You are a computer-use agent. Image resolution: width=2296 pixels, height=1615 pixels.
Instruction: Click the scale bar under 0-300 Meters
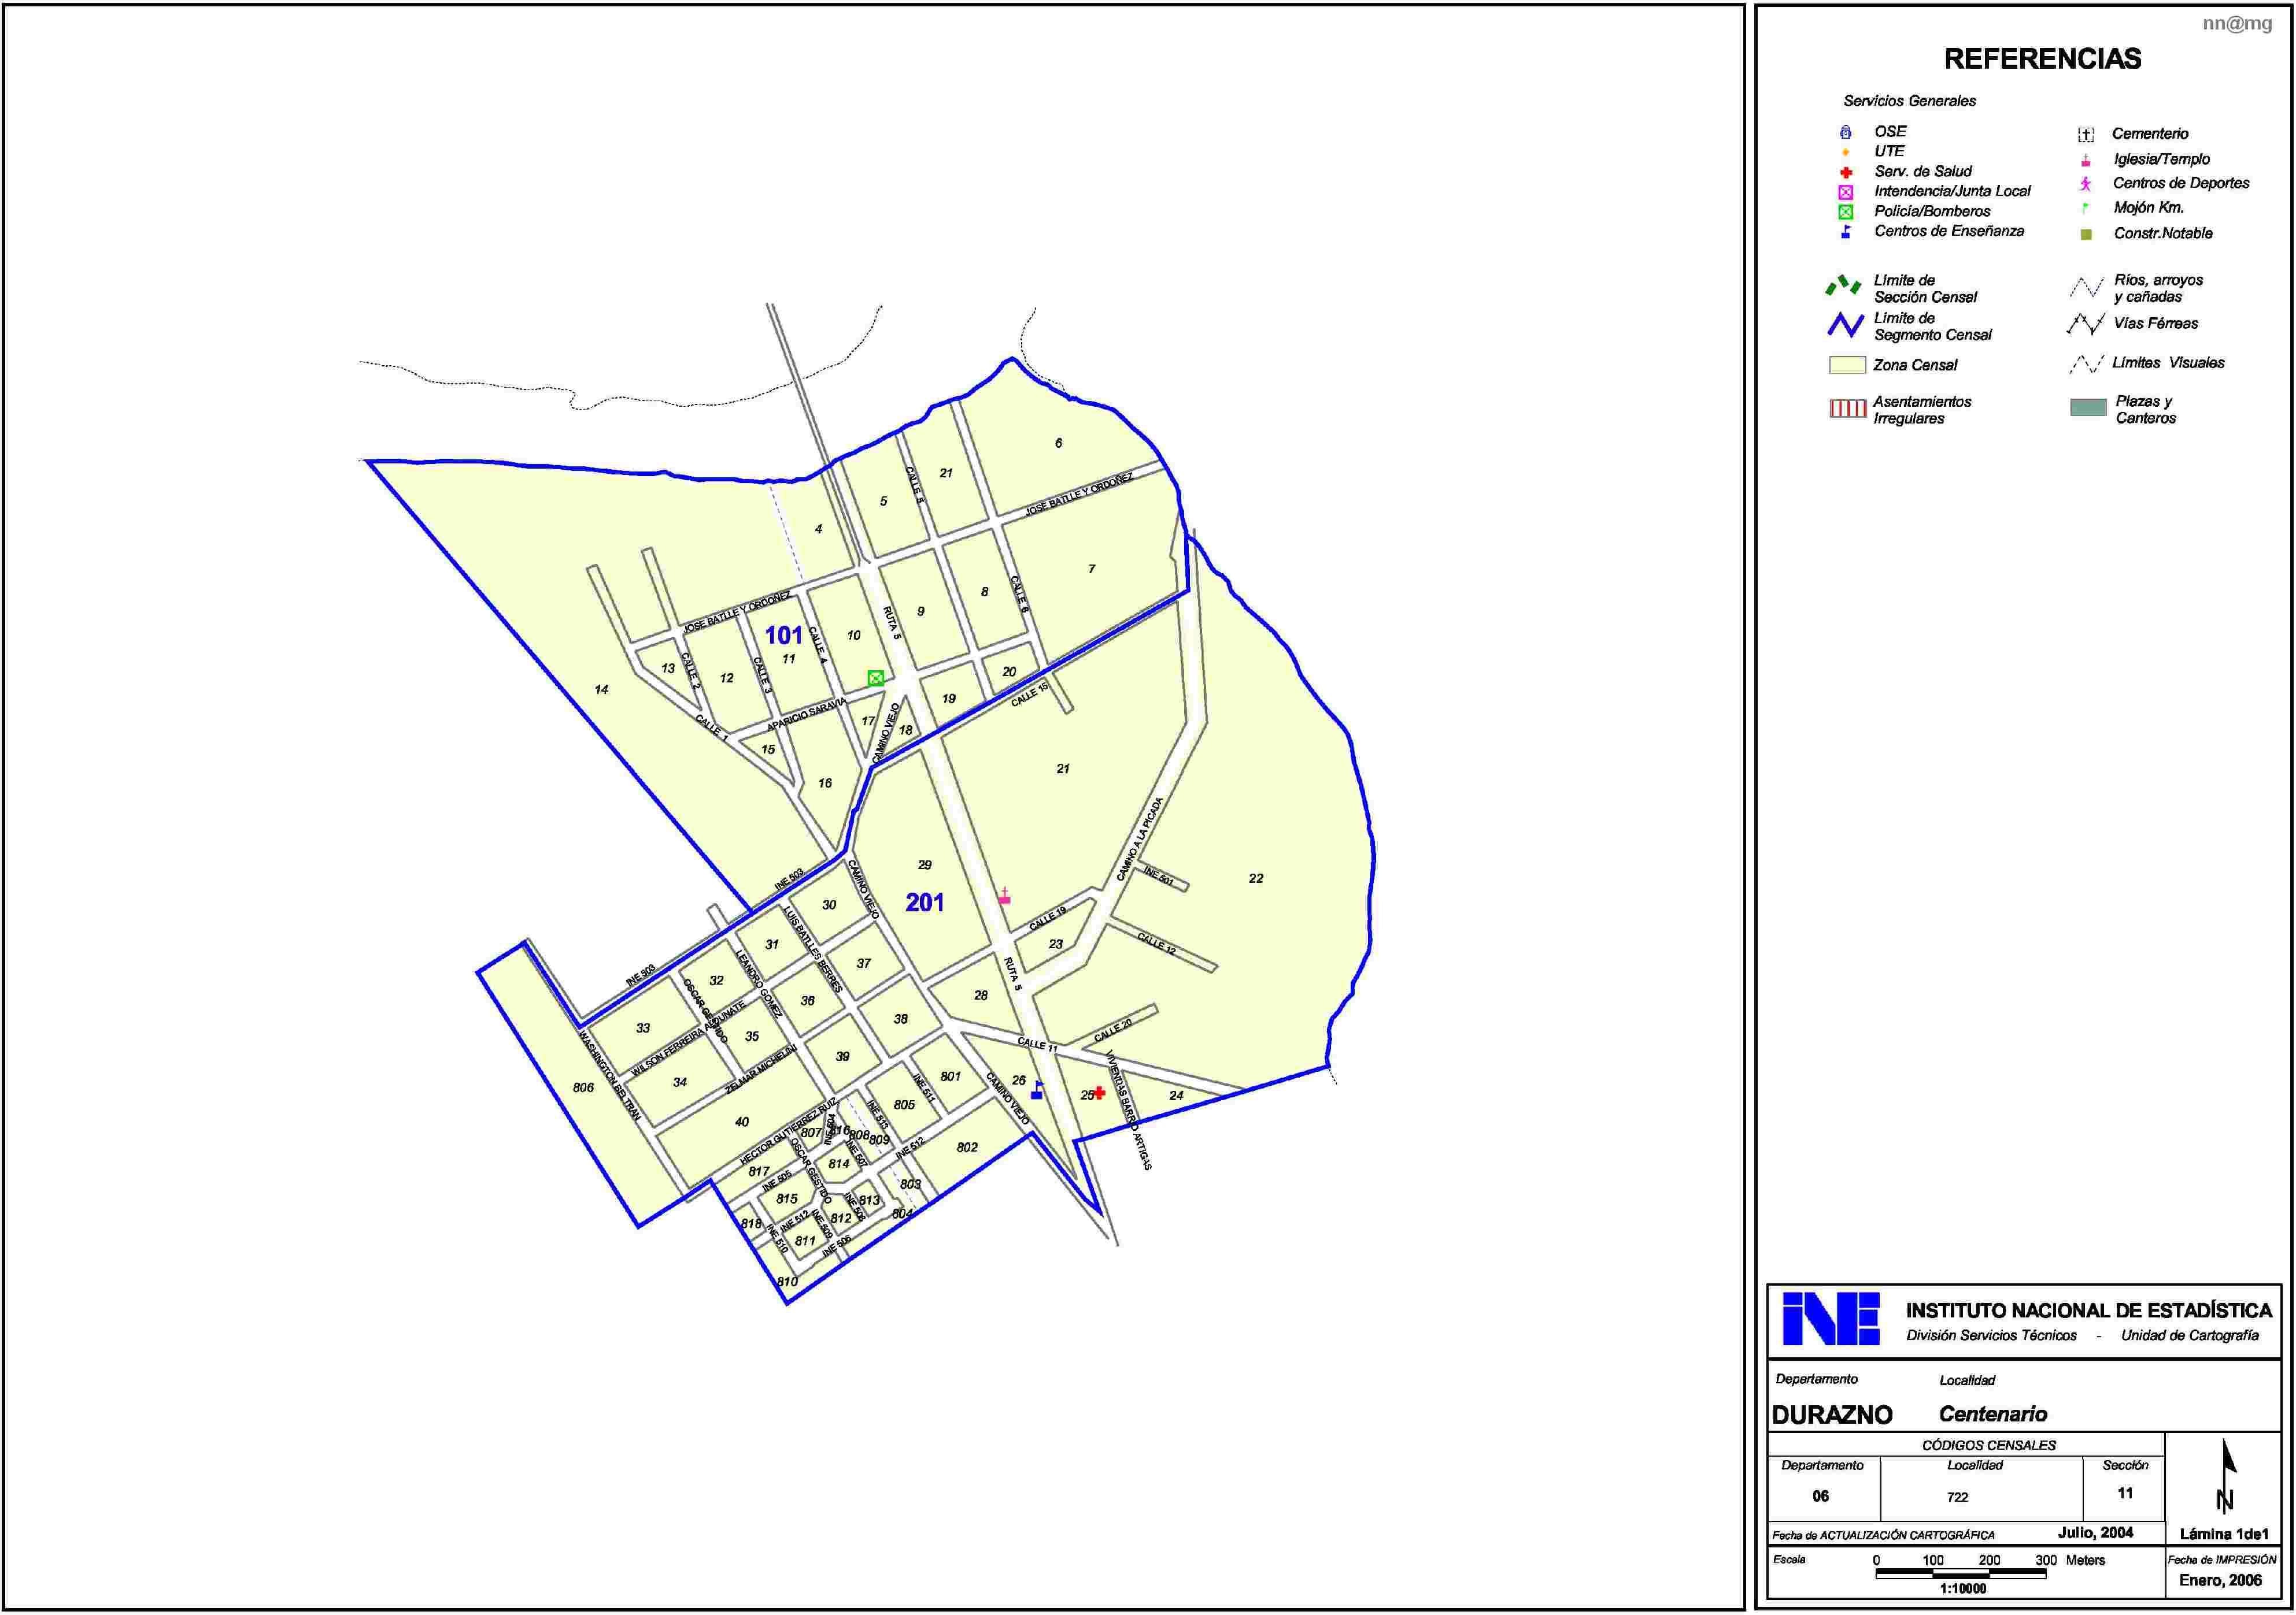[x=1961, y=1574]
